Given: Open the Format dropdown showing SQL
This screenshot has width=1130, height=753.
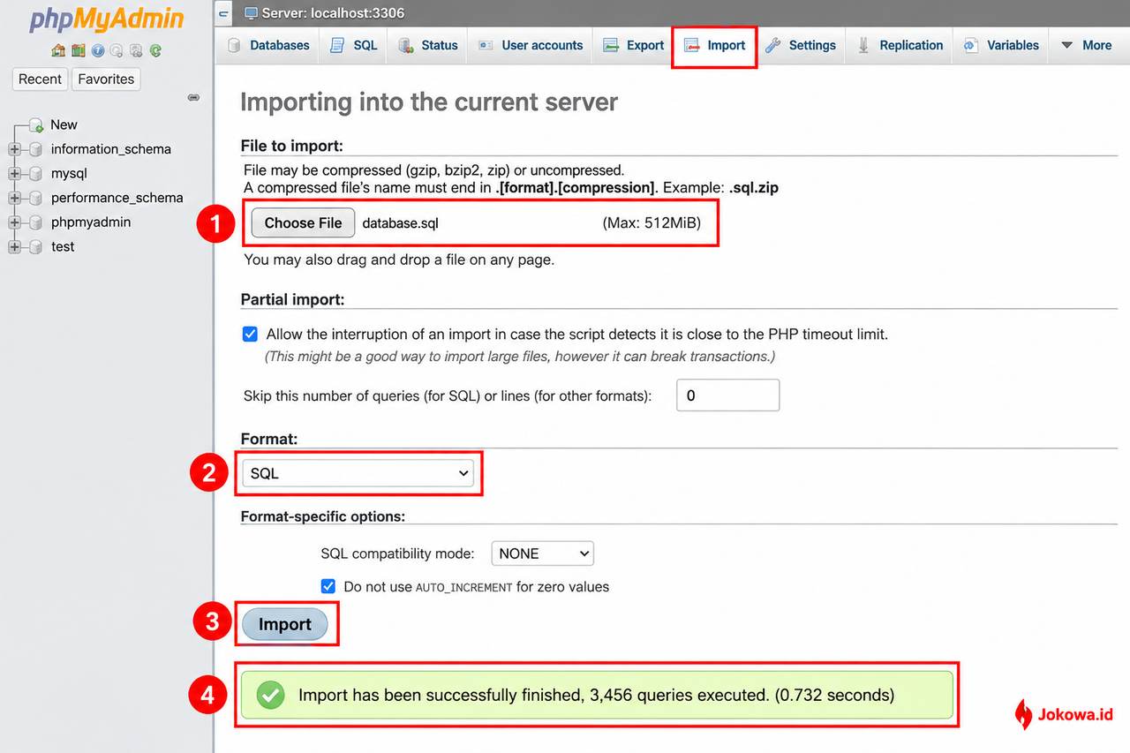Looking at the screenshot, I should coord(358,474).
